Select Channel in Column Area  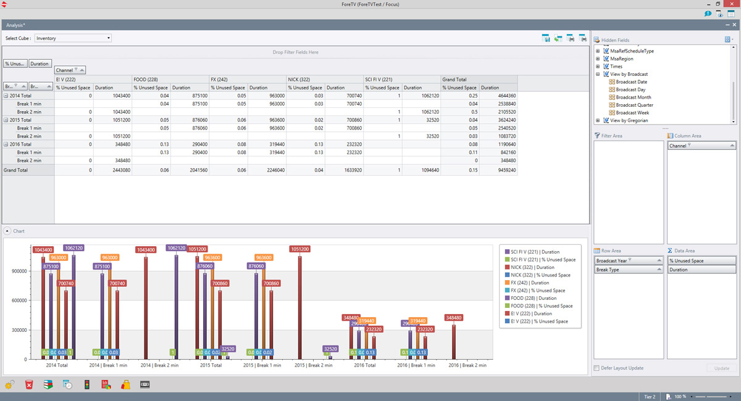pos(702,146)
